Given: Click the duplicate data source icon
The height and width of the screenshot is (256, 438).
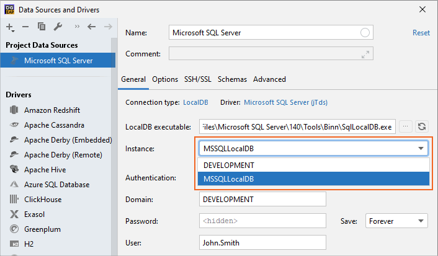Looking at the screenshot, I should point(42,27).
